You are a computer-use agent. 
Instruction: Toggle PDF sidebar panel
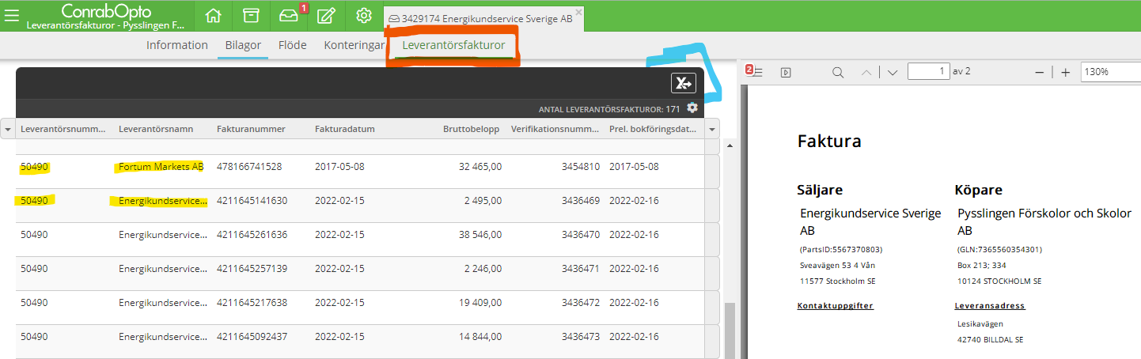point(756,72)
